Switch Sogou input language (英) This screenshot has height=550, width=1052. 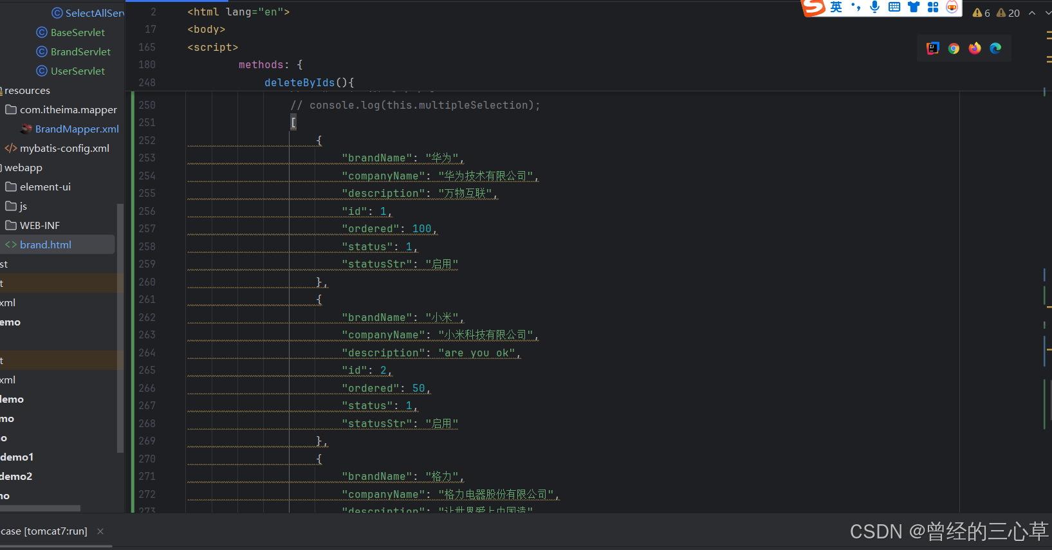click(x=836, y=7)
